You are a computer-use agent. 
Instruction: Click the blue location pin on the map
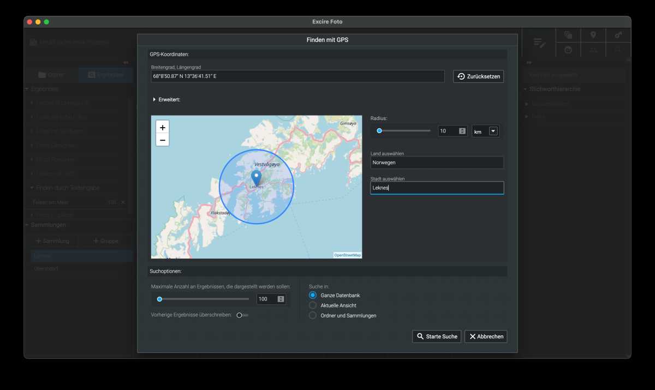256,178
